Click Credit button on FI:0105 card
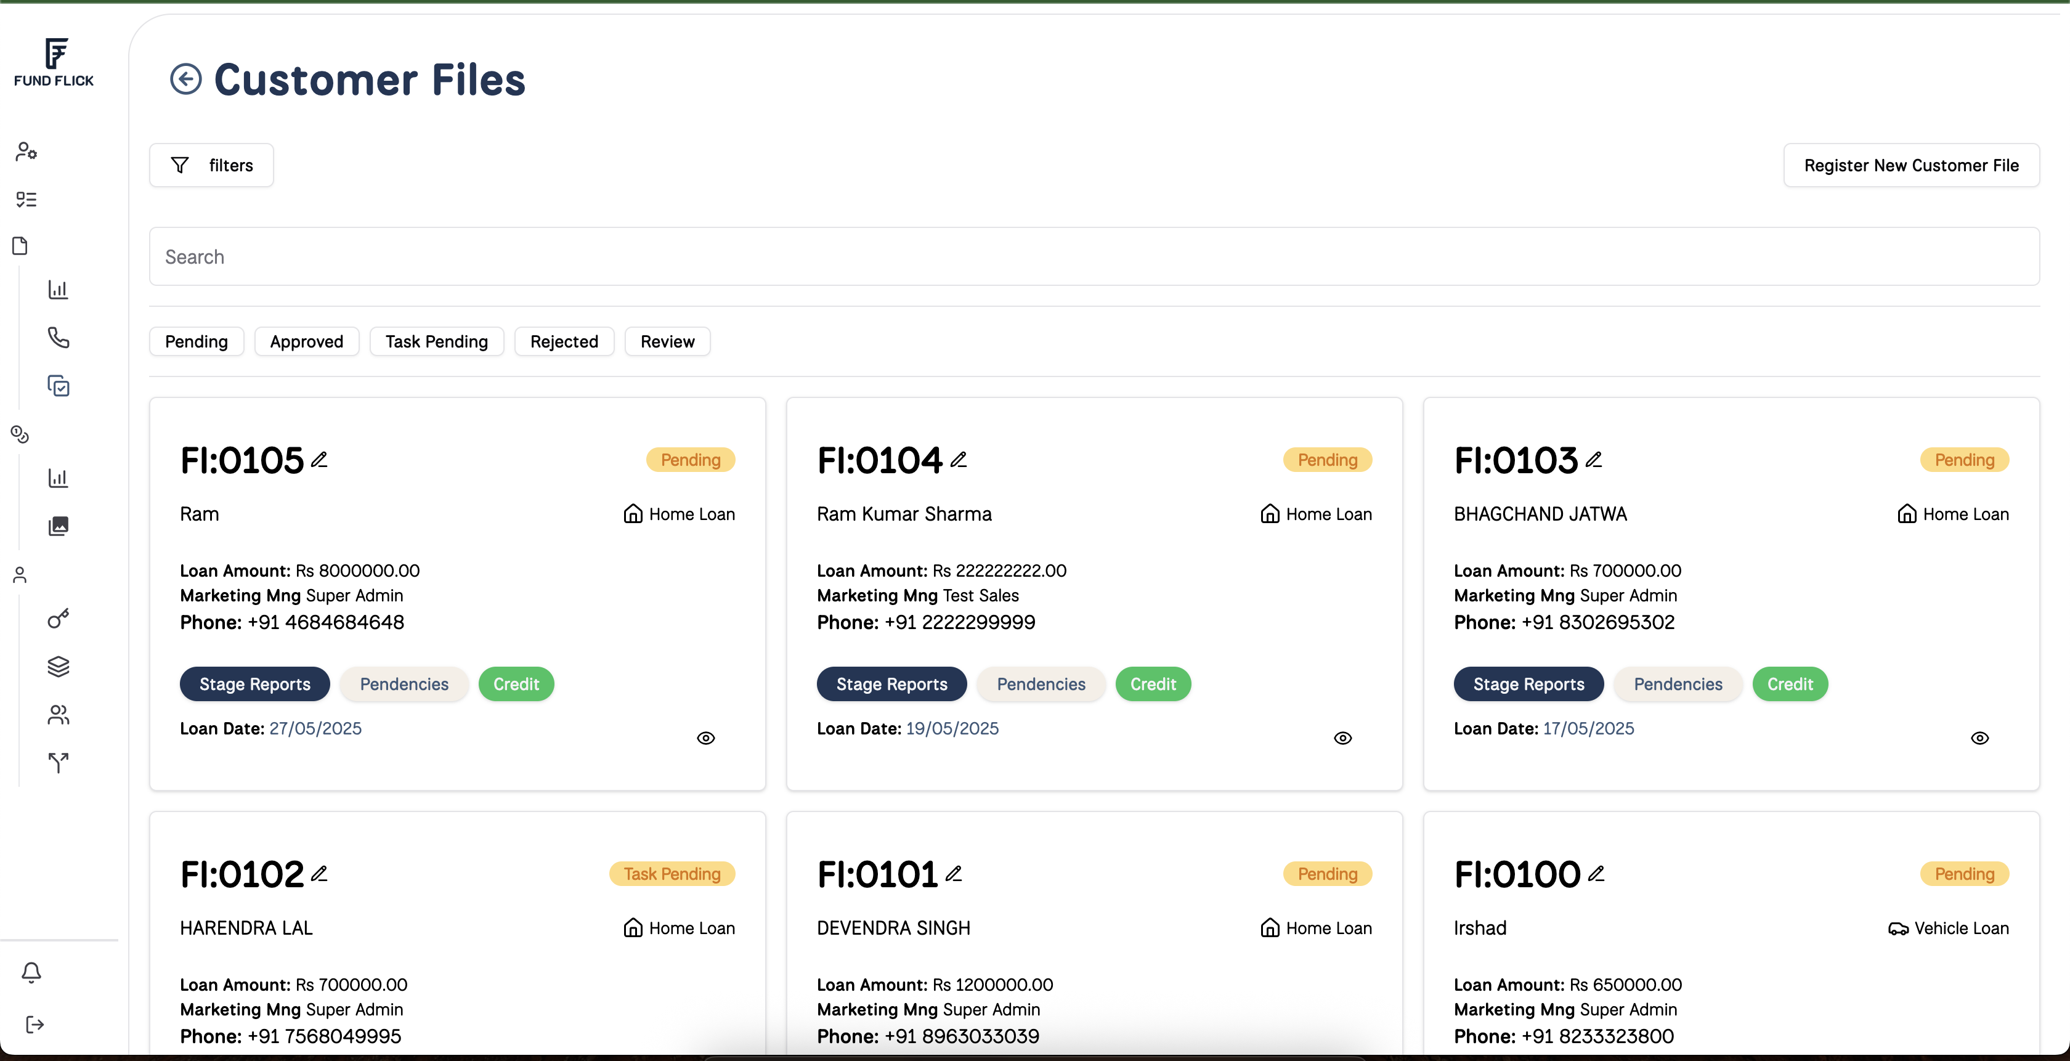 (516, 684)
